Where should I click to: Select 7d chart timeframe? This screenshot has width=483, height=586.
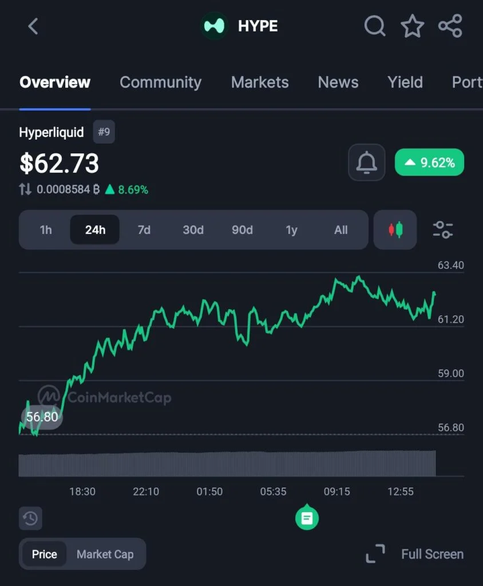click(144, 229)
